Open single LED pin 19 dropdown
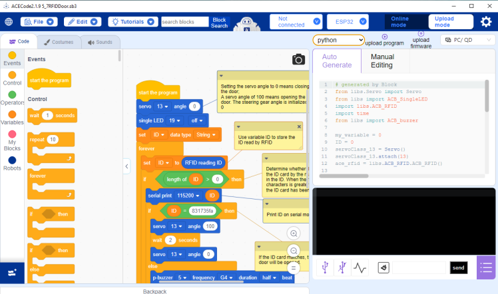498x294 pixels. (174, 120)
